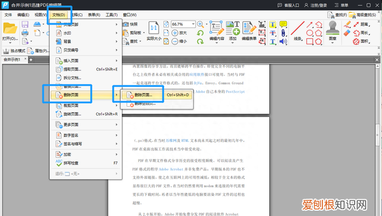Choose 拆分文档... (Split document) menu item
The image size is (382, 216).
(x=86, y=78)
